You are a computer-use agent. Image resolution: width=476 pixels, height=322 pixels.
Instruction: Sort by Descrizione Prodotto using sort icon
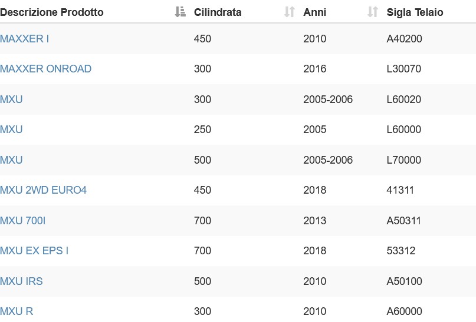180,12
